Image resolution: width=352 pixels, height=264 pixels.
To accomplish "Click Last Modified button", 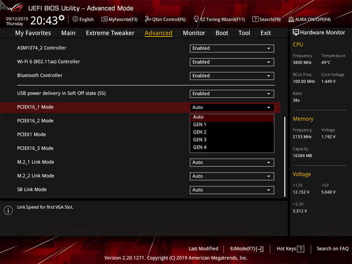I will point(203,248).
